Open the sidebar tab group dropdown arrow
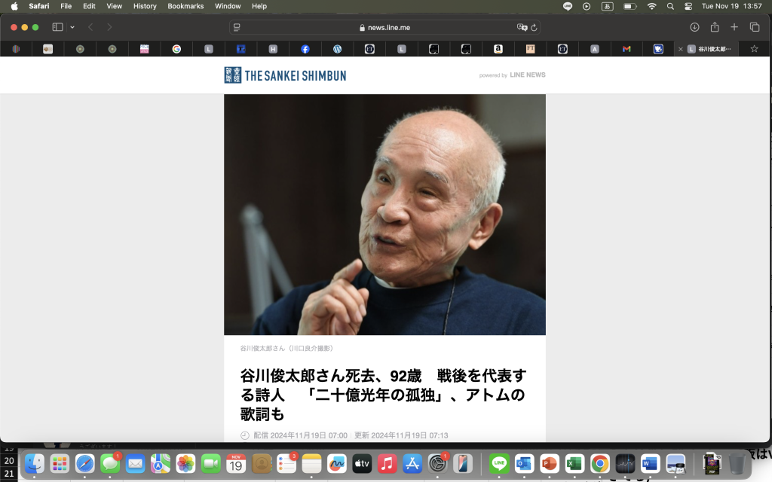Screen dimensions: 772x482 point(72,27)
